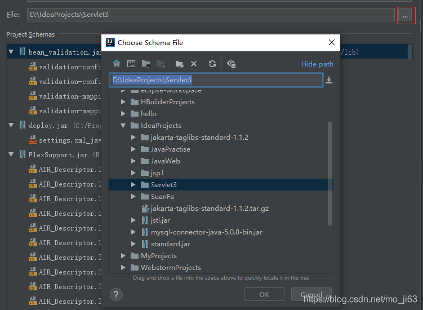Image resolution: width=423 pixels, height=310 pixels.
Task: Click the Desktop directory toolbar icon
Action: pos(131,64)
